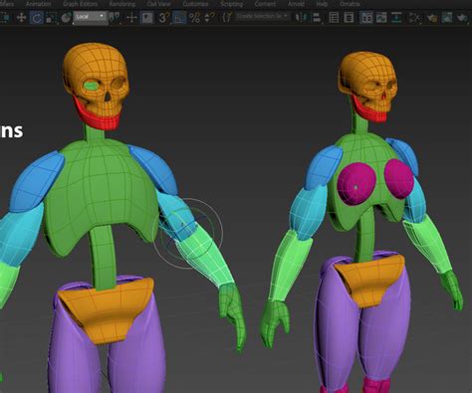Screen dimensions: 472x393
Task: Toggle Spinner Snap
Action: coord(209,17)
